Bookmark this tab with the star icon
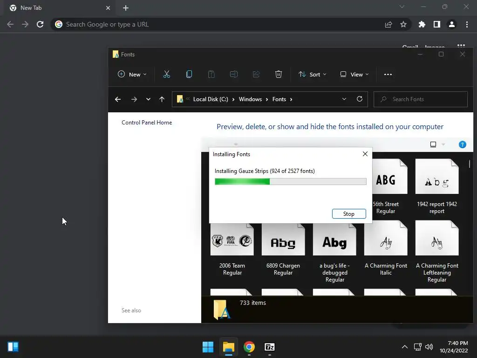The width and height of the screenshot is (477, 358). 403,24
